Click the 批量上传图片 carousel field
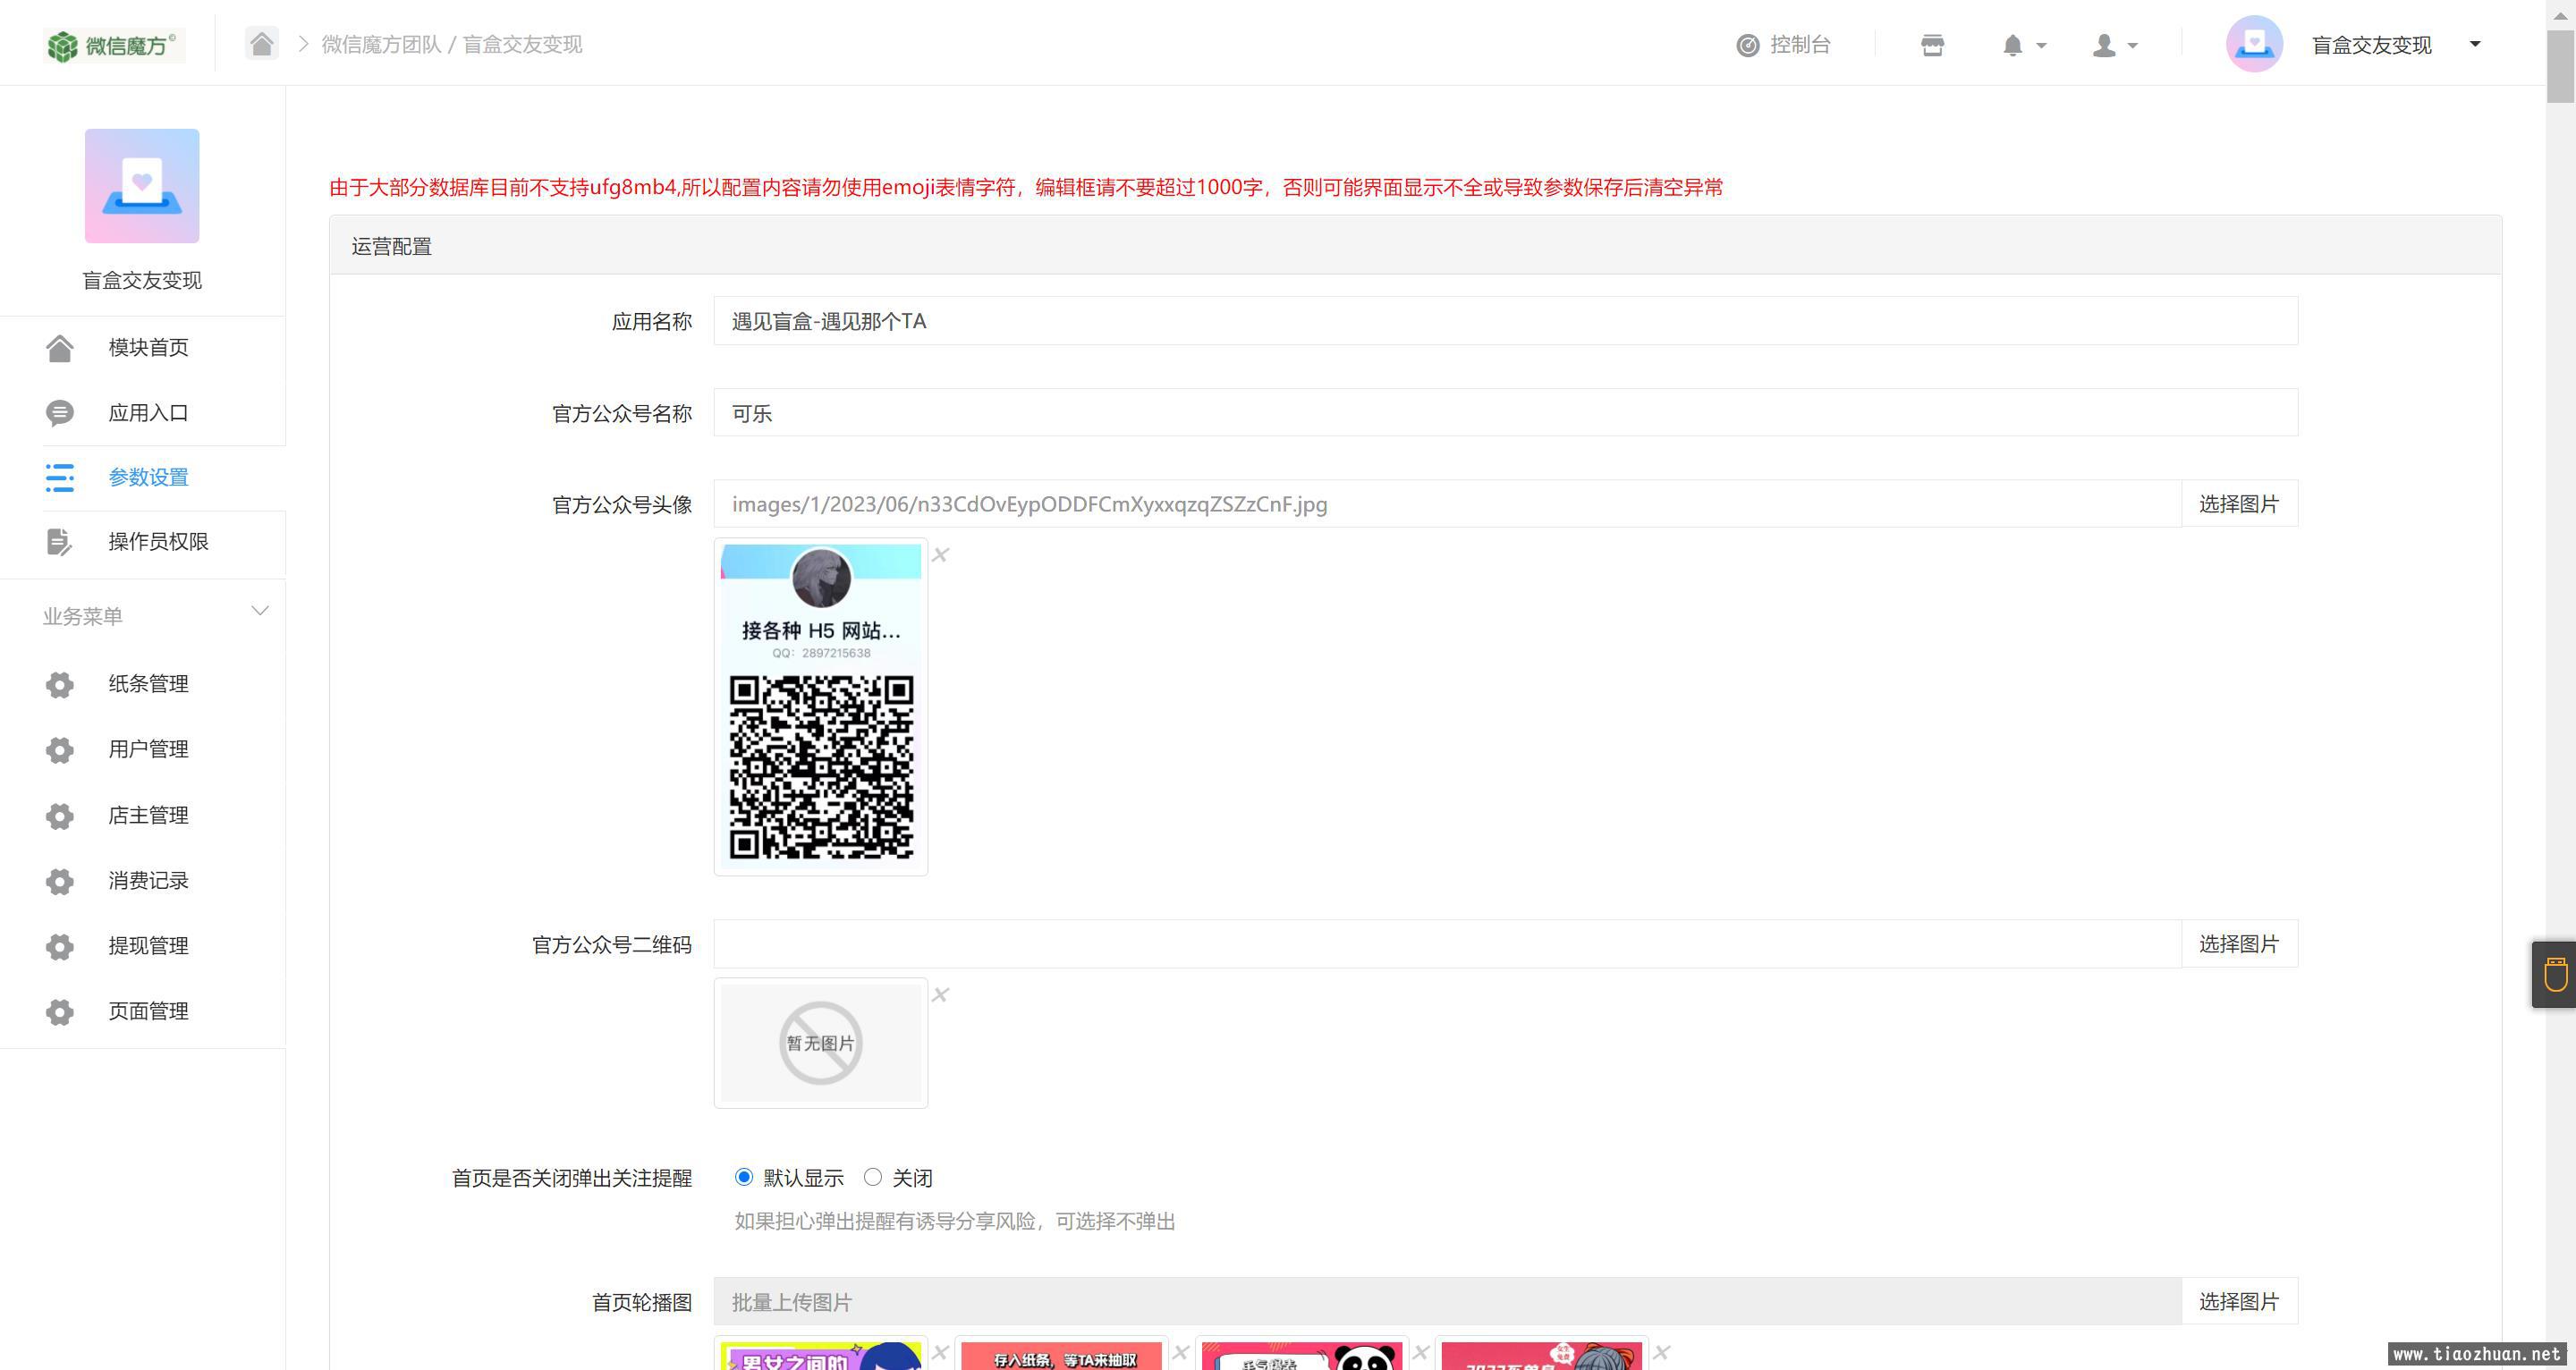Image resolution: width=2576 pixels, height=1370 pixels. (1447, 1302)
